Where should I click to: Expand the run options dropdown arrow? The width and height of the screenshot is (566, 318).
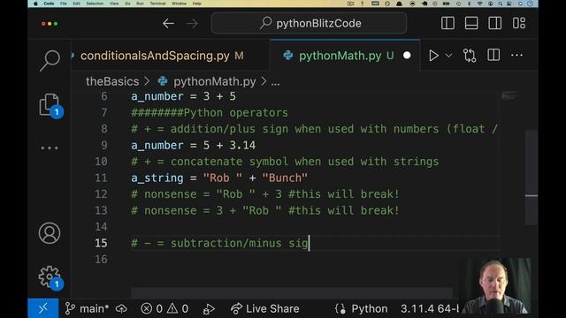[448, 56]
